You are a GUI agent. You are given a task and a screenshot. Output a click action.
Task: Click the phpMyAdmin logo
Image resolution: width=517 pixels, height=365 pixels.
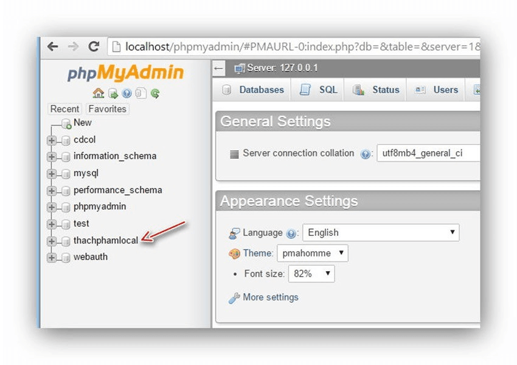pyautogui.click(x=125, y=73)
